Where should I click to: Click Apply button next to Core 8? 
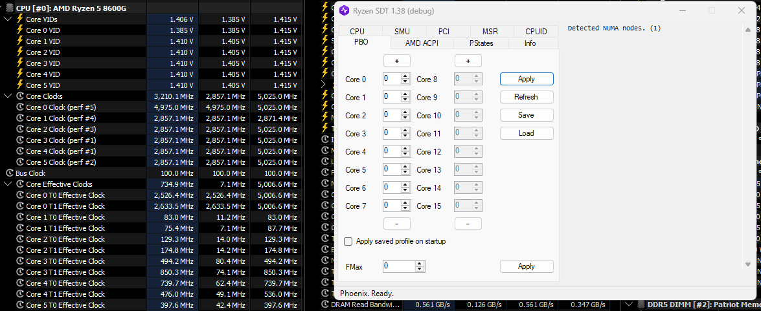[x=527, y=79]
